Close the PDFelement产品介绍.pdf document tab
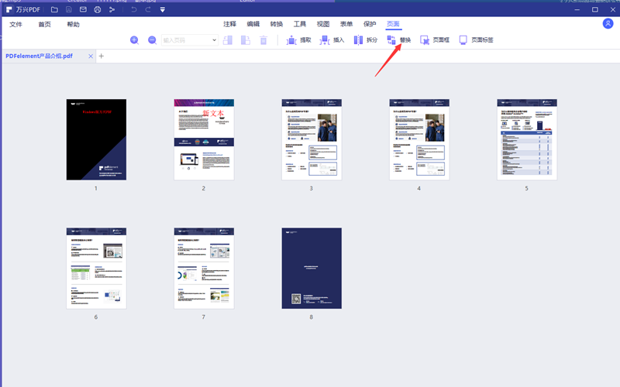620x387 pixels. click(91, 57)
